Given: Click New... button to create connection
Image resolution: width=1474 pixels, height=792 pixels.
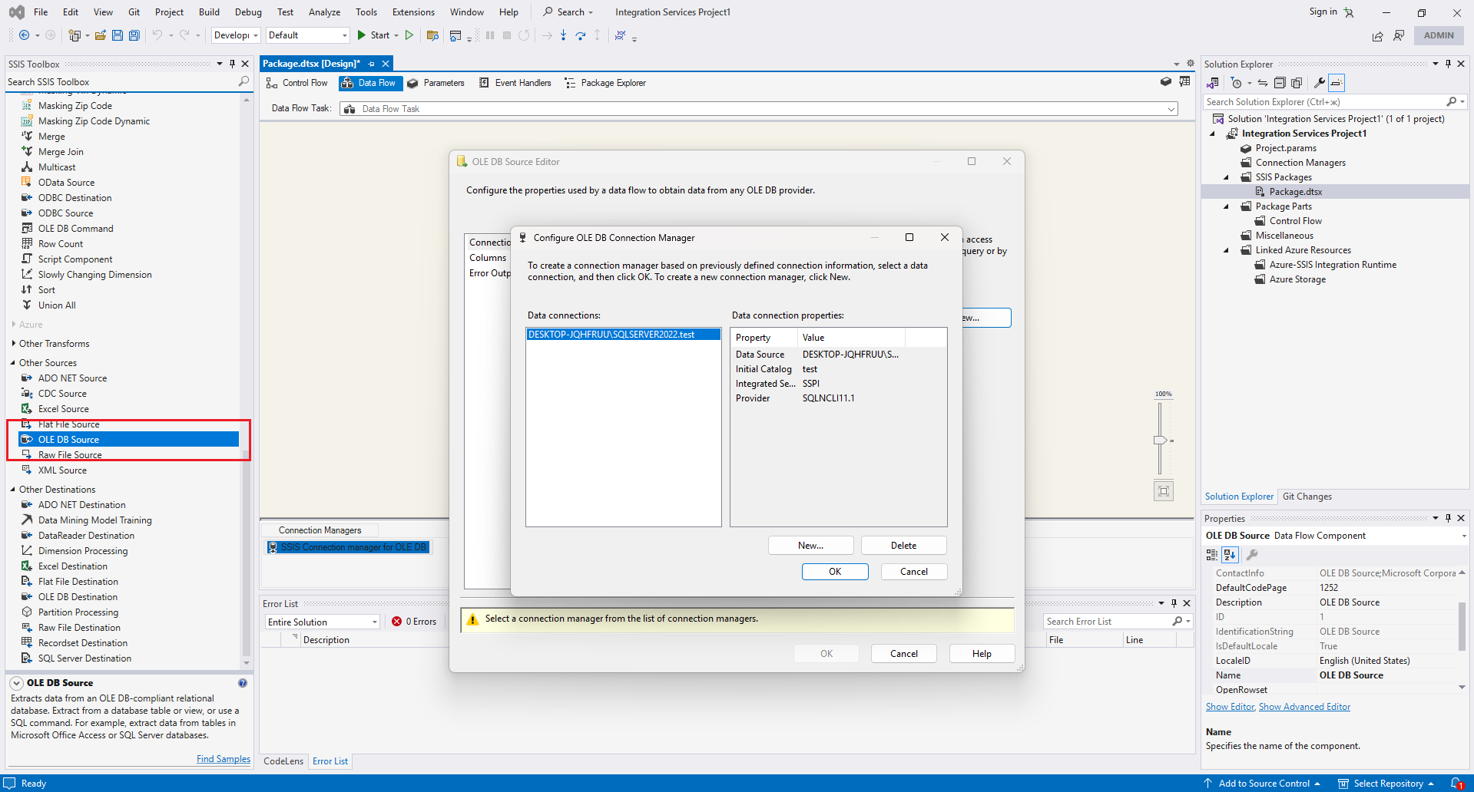Looking at the screenshot, I should 810,546.
